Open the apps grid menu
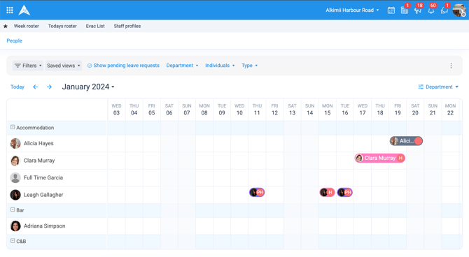 (x=10, y=10)
